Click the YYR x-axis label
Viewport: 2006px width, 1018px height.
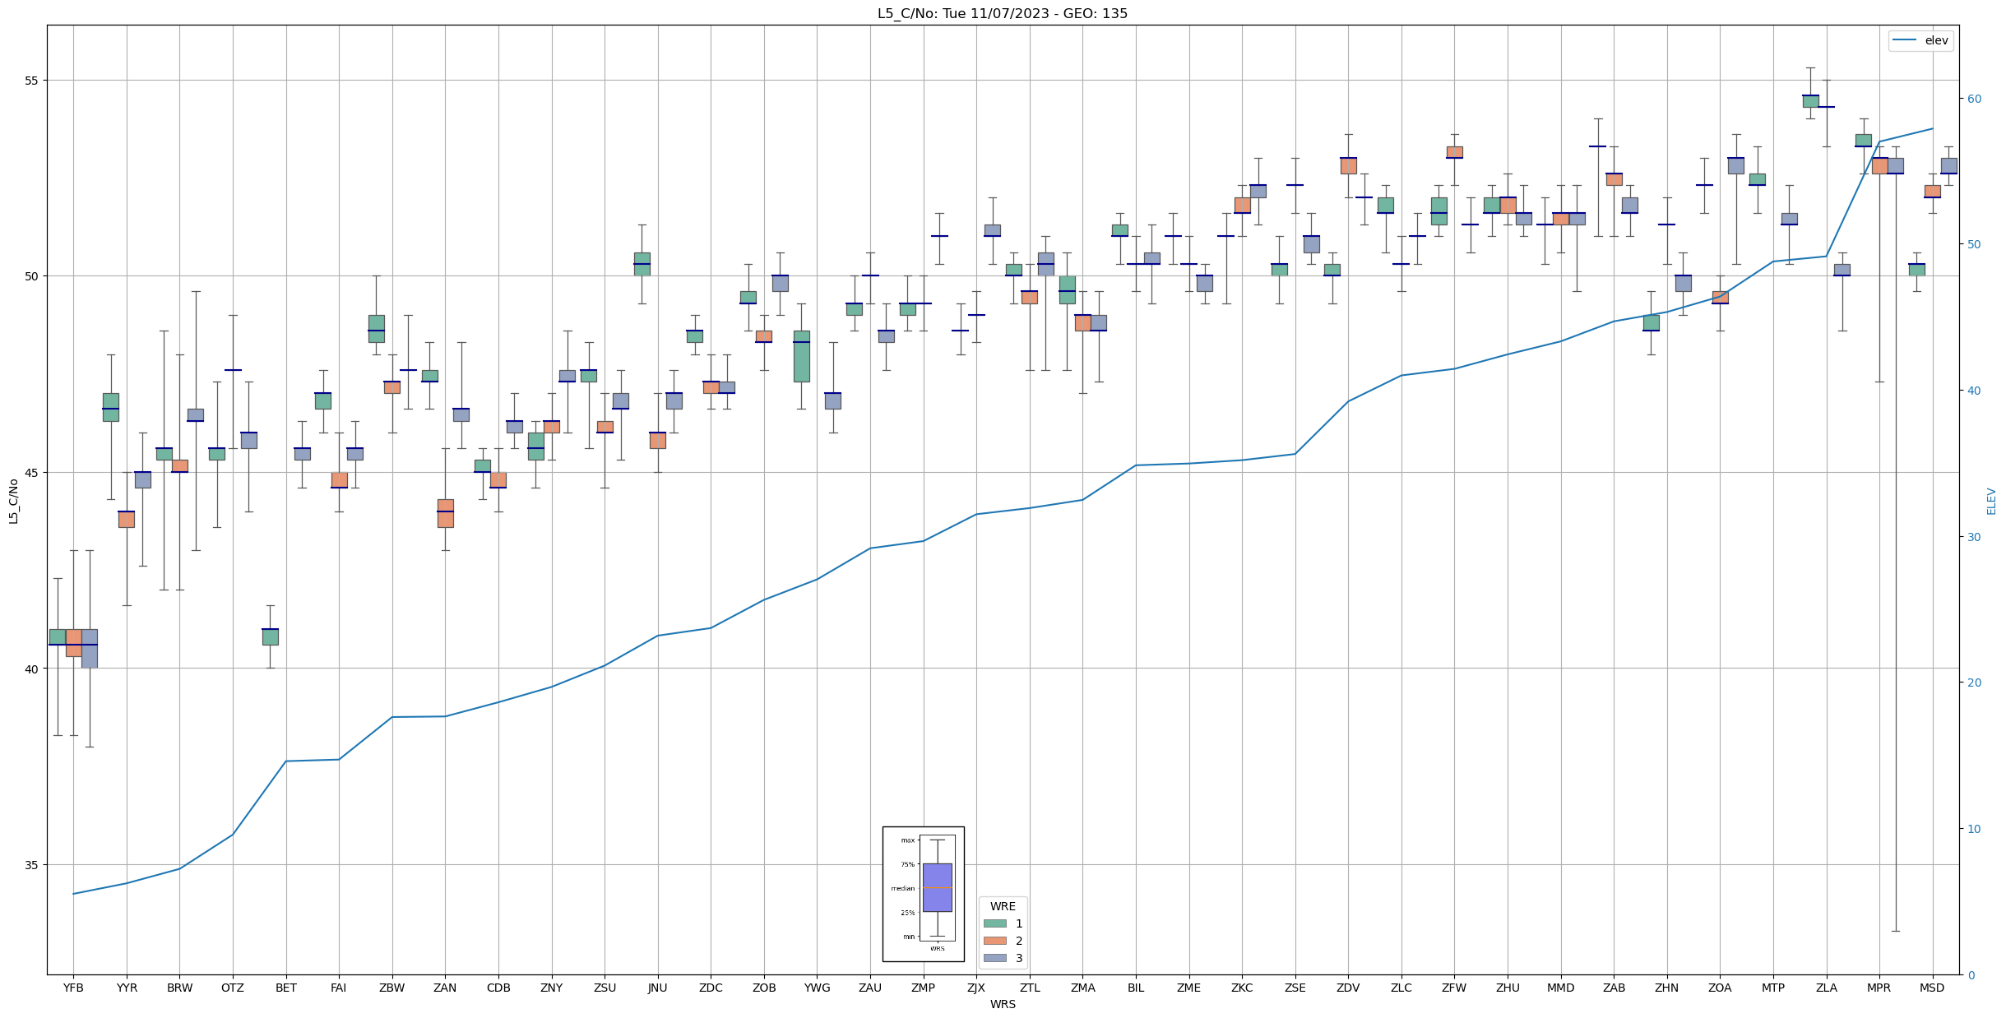(x=127, y=988)
